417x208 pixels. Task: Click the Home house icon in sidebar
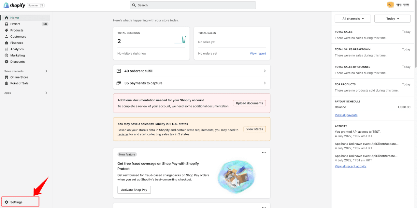(7, 18)
